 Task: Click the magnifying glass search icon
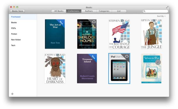(144, 11)
